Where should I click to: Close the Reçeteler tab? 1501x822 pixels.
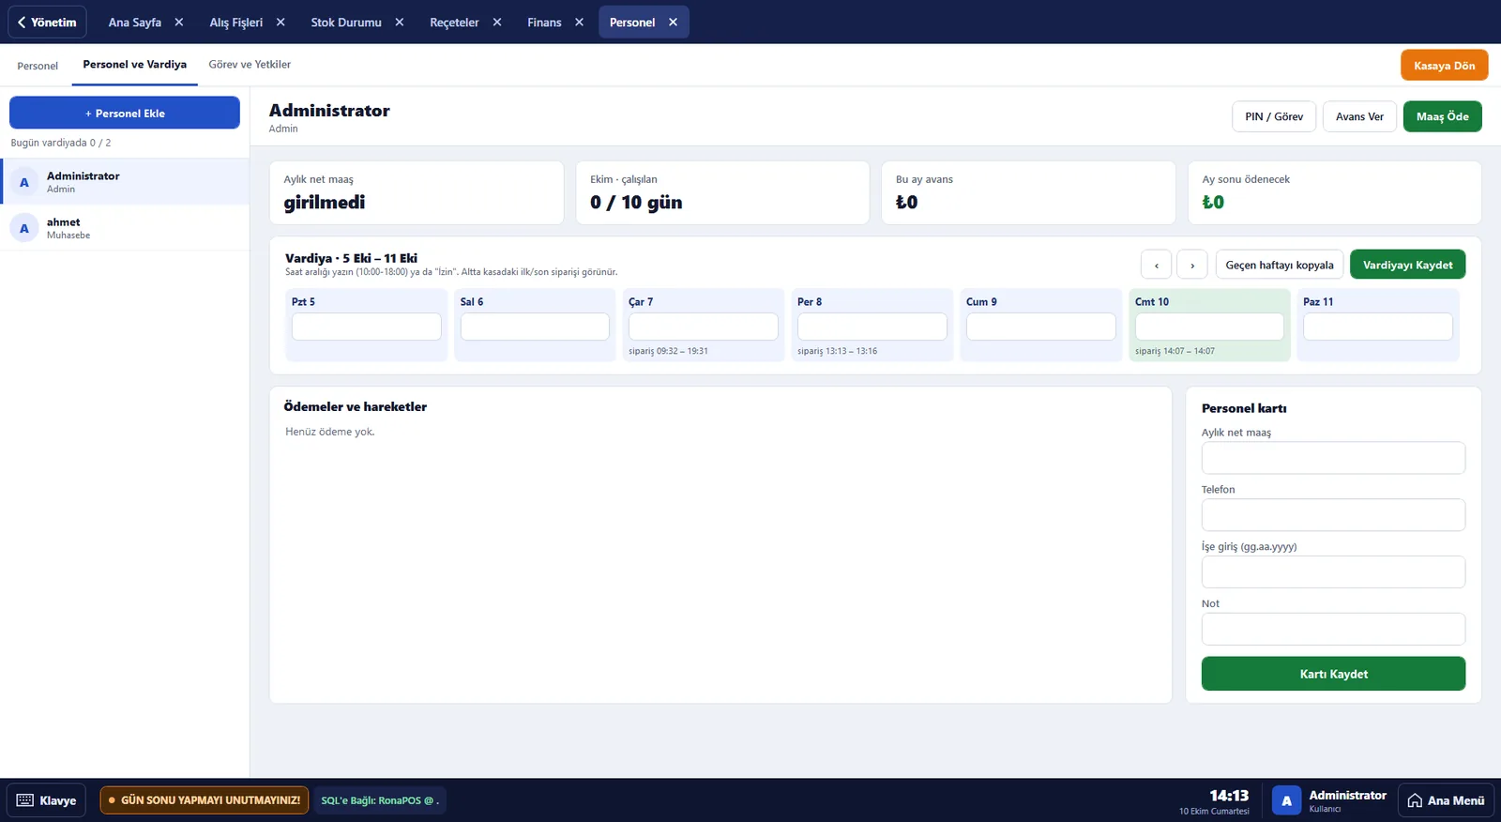pos(497,23)
